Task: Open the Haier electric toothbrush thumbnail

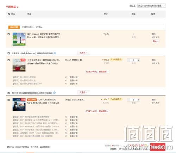Action: 19,39
